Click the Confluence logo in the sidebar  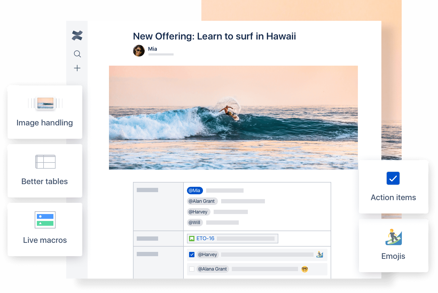[x=77, y=35]
